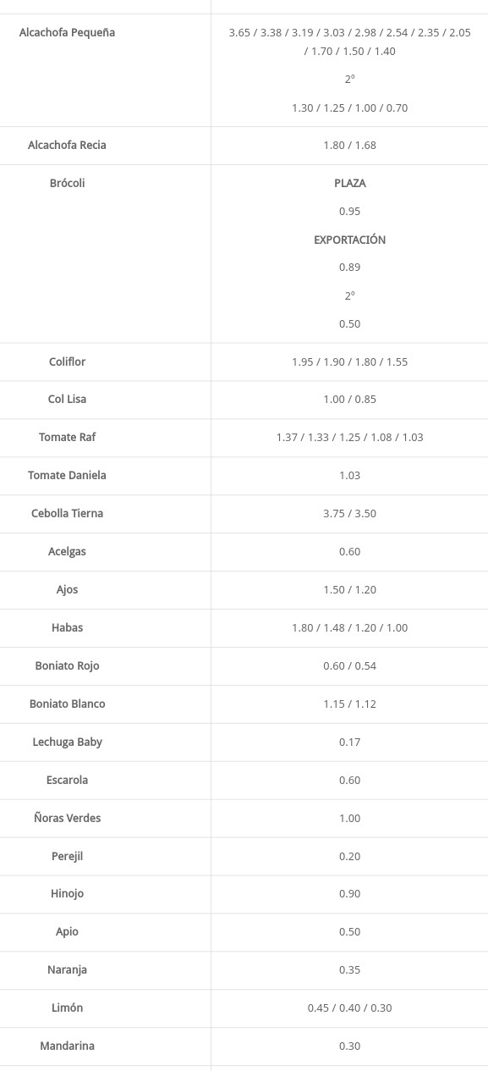Screen dimensions: 488x1071
Task: Select the Coliflor price list
Action: coord(350,362)
